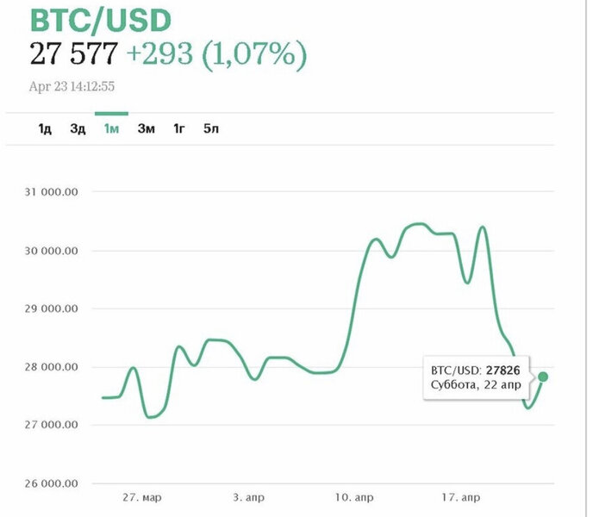Show the 5л five-year range

211,129
